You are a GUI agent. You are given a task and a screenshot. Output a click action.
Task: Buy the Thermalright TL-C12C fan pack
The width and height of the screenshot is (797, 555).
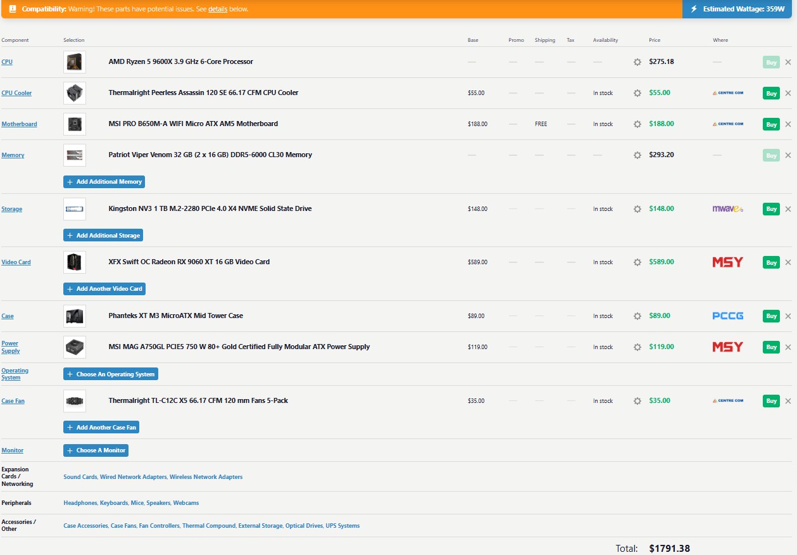[771, 401]
